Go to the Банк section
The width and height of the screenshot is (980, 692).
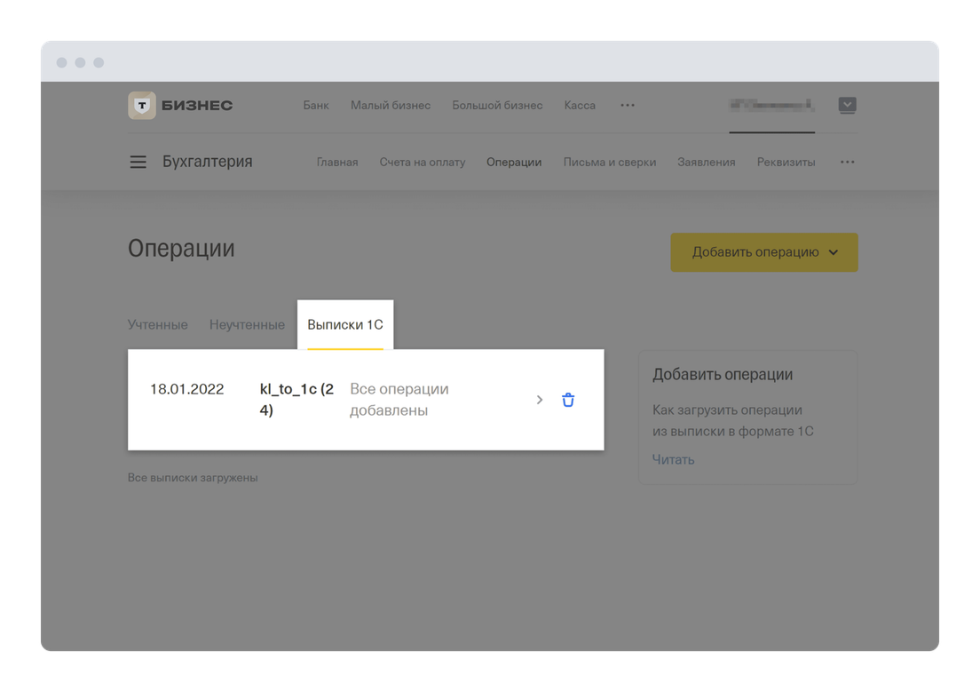316,105
